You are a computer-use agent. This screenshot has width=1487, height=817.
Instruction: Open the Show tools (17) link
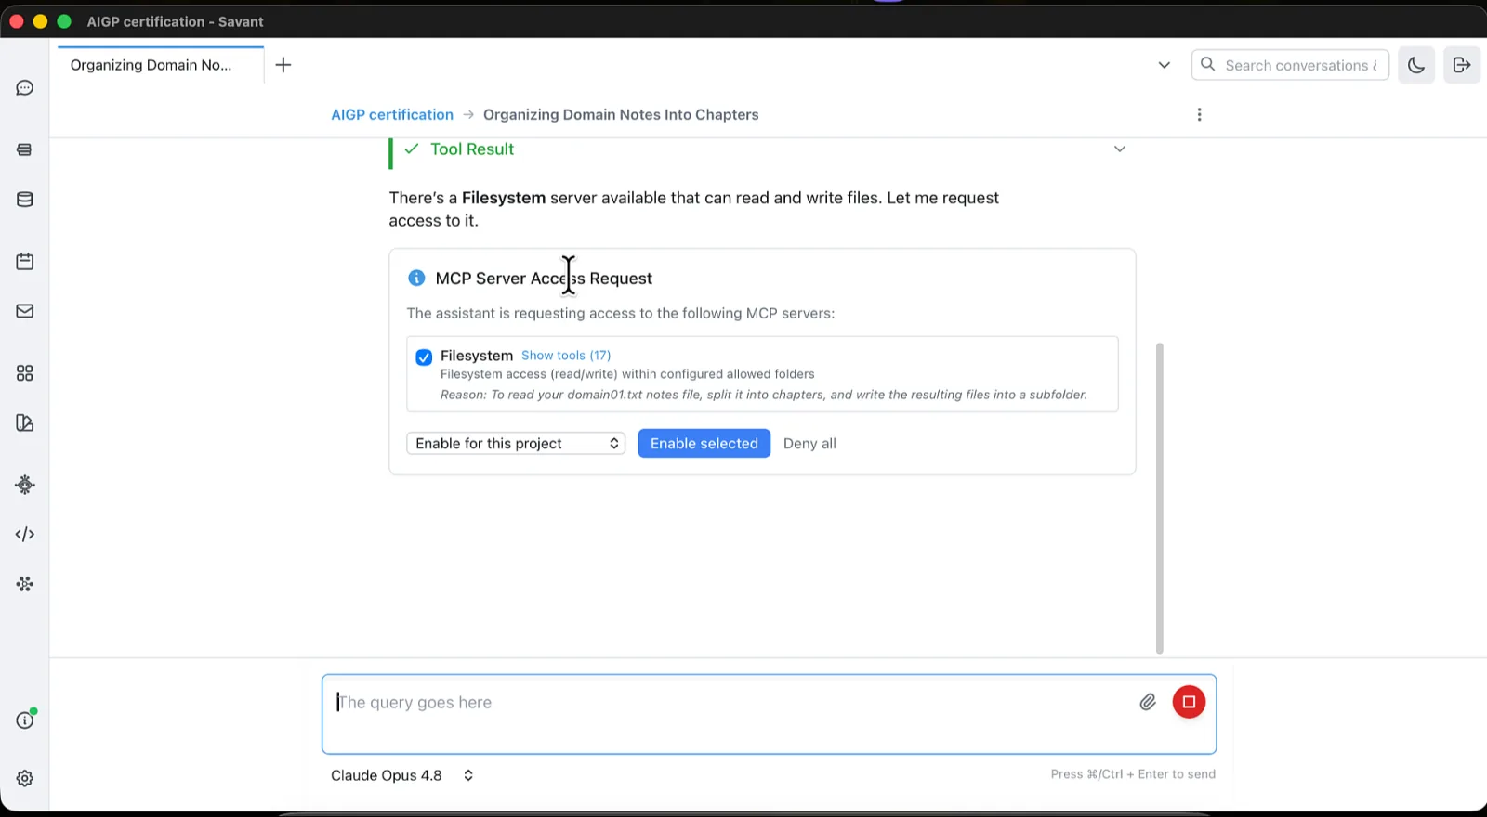(x=566, y=356)
